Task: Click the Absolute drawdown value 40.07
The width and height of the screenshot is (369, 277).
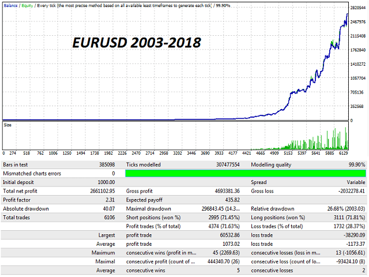Action: click(107, 208)
